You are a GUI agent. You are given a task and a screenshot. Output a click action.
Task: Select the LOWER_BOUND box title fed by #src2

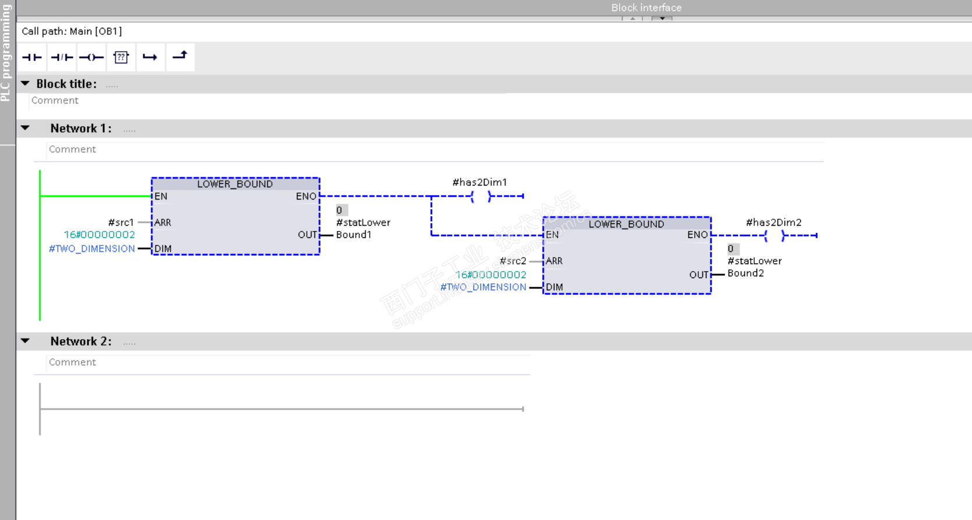pos(627,225)
